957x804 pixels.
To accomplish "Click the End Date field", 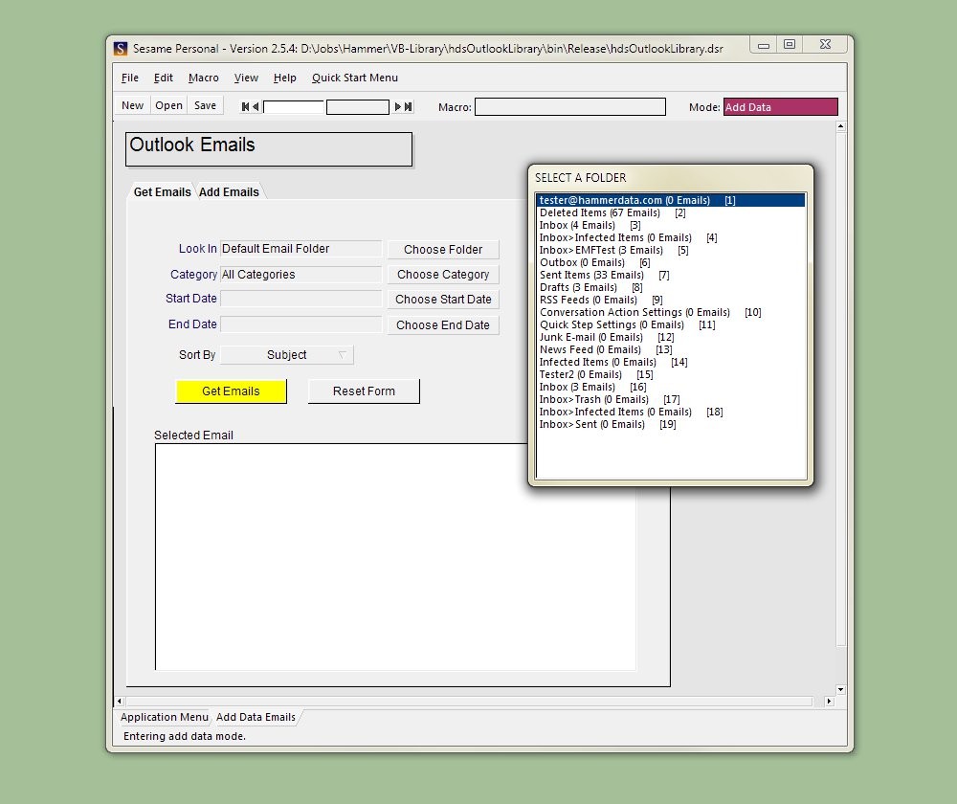I will (300, 324).
